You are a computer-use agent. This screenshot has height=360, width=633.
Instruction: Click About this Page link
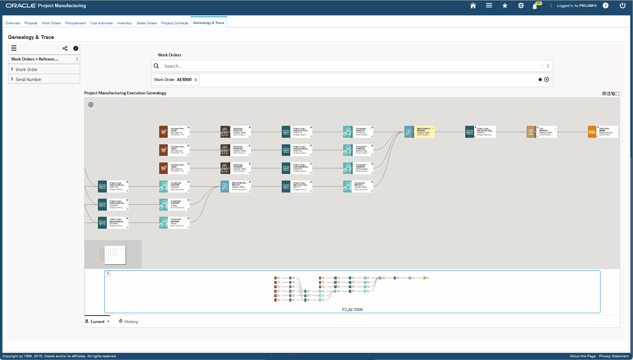(583, 356)
